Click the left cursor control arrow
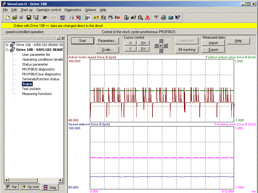Viewport: 258px width, 193px height. (x=156, y=46)
